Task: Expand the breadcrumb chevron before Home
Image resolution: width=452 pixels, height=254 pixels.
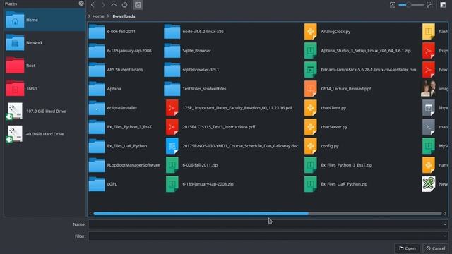Action: tap(90, 16)
